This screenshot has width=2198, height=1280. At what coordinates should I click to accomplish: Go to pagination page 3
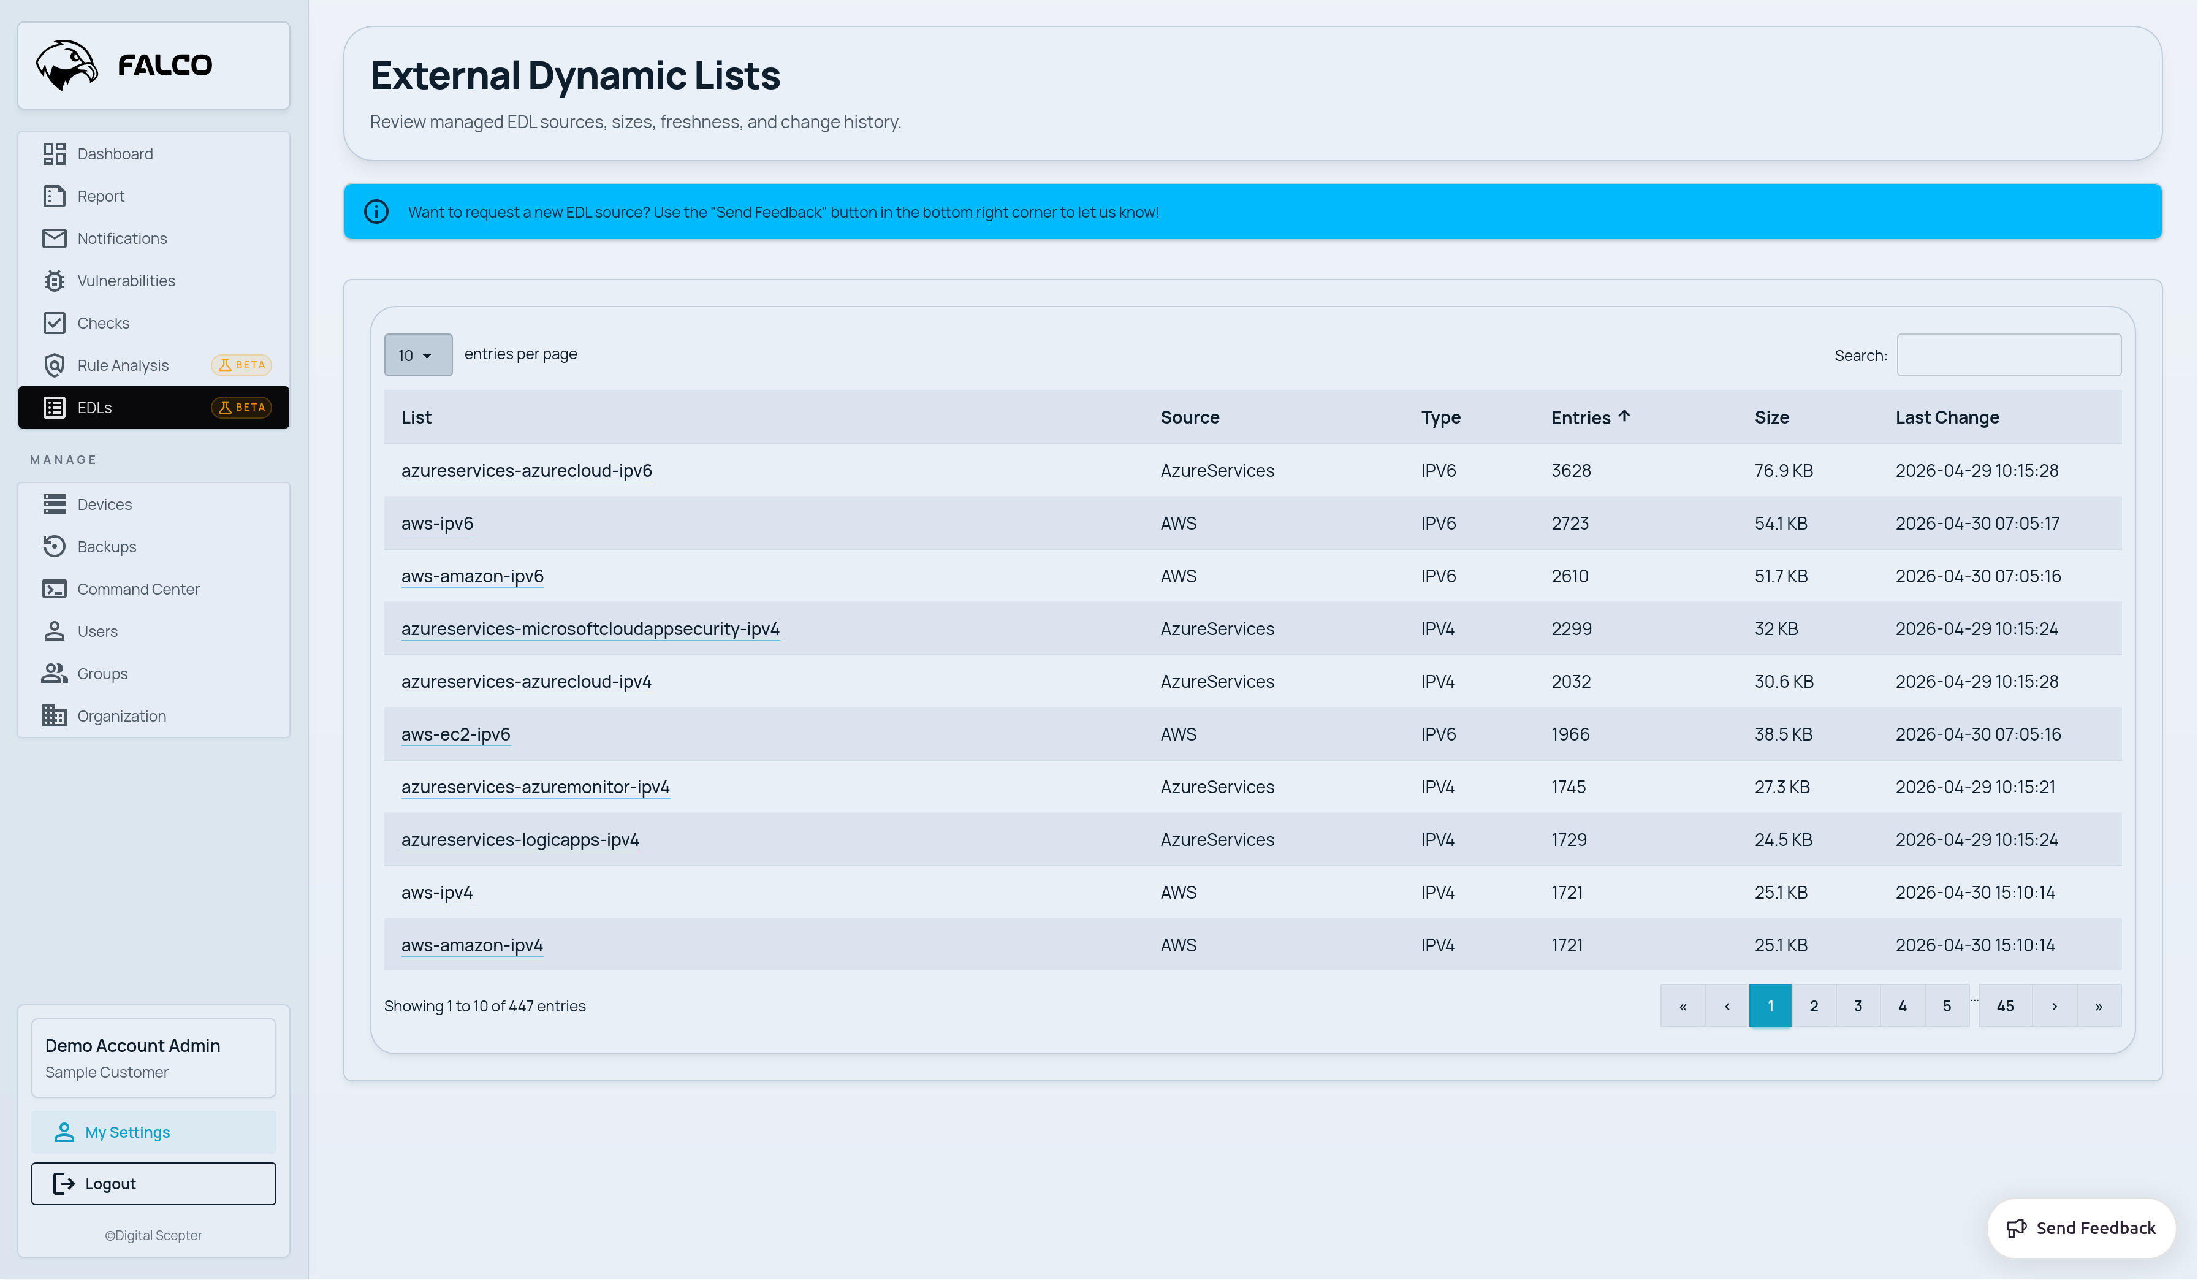(1858, 1006)
